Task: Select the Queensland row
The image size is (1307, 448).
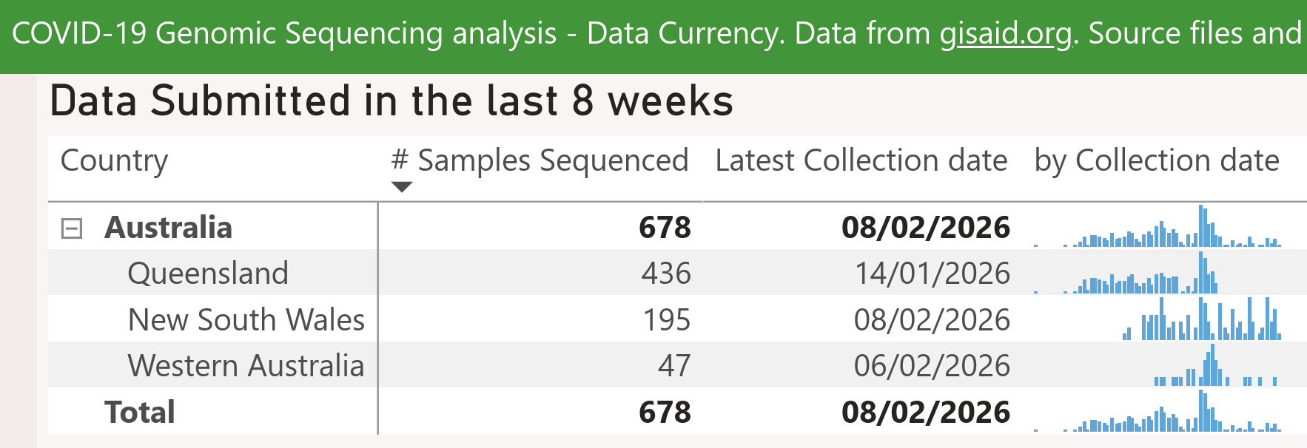Action: 208,274
